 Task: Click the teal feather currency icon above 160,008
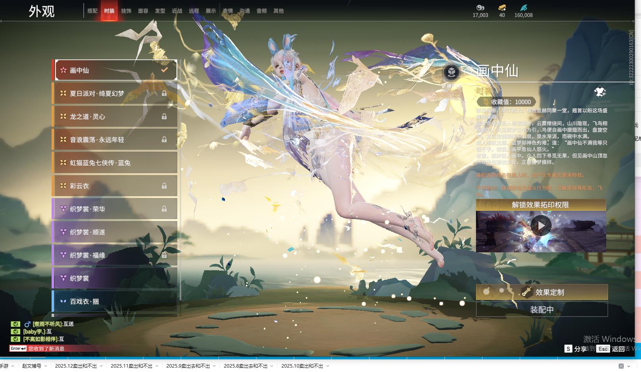(x=524, y=8)
